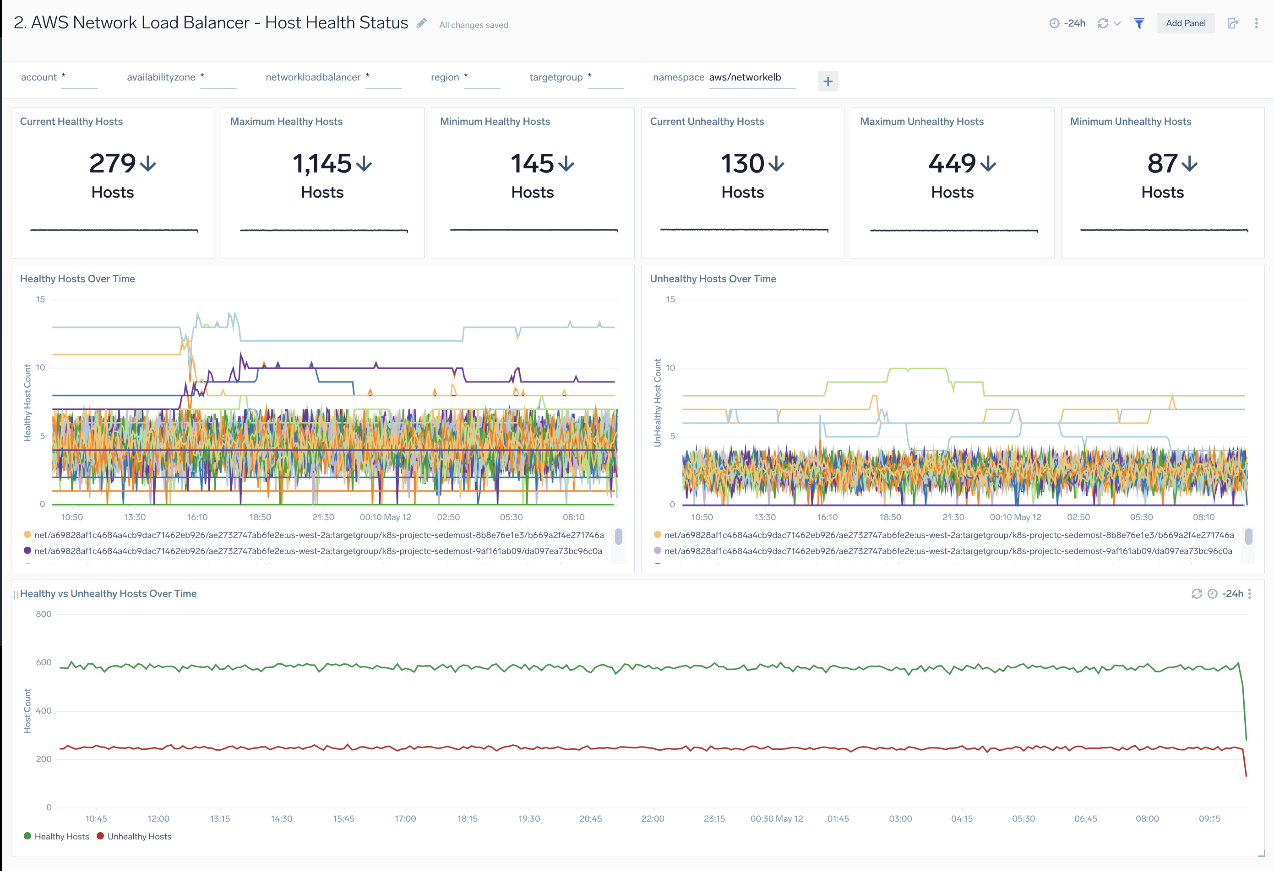The image size is (1274, 871).
Task: Open Healthy vs Unhealthy panel options menu
Action: (x=1250, y=593)
